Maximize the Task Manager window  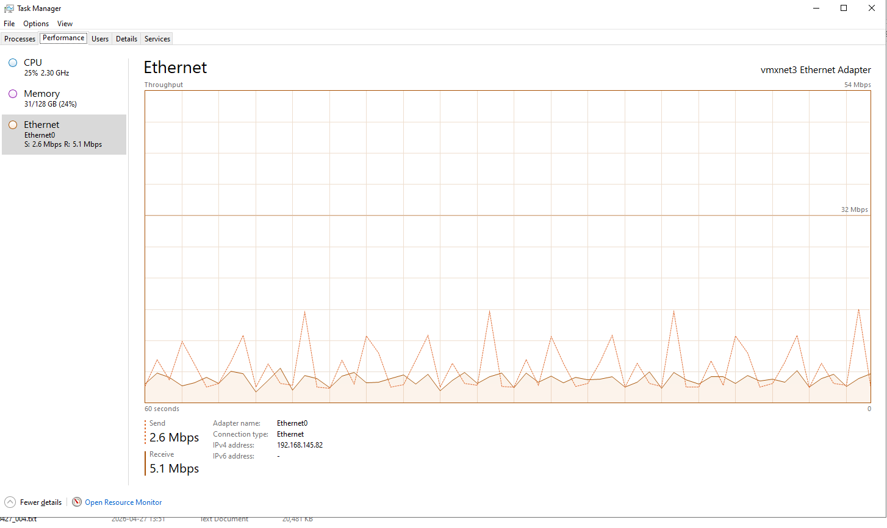point(844,9)
